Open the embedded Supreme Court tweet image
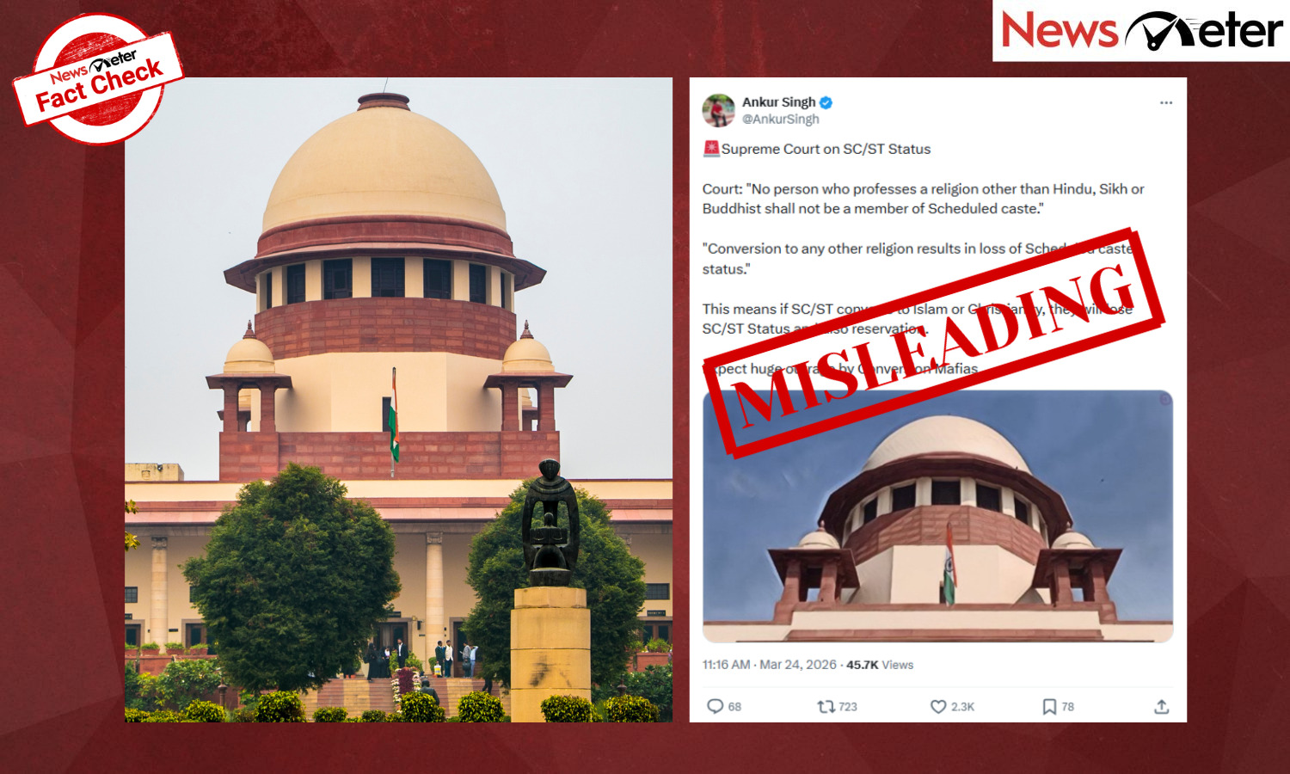This screenshot has width=1290, height=774. click(938, 516)
